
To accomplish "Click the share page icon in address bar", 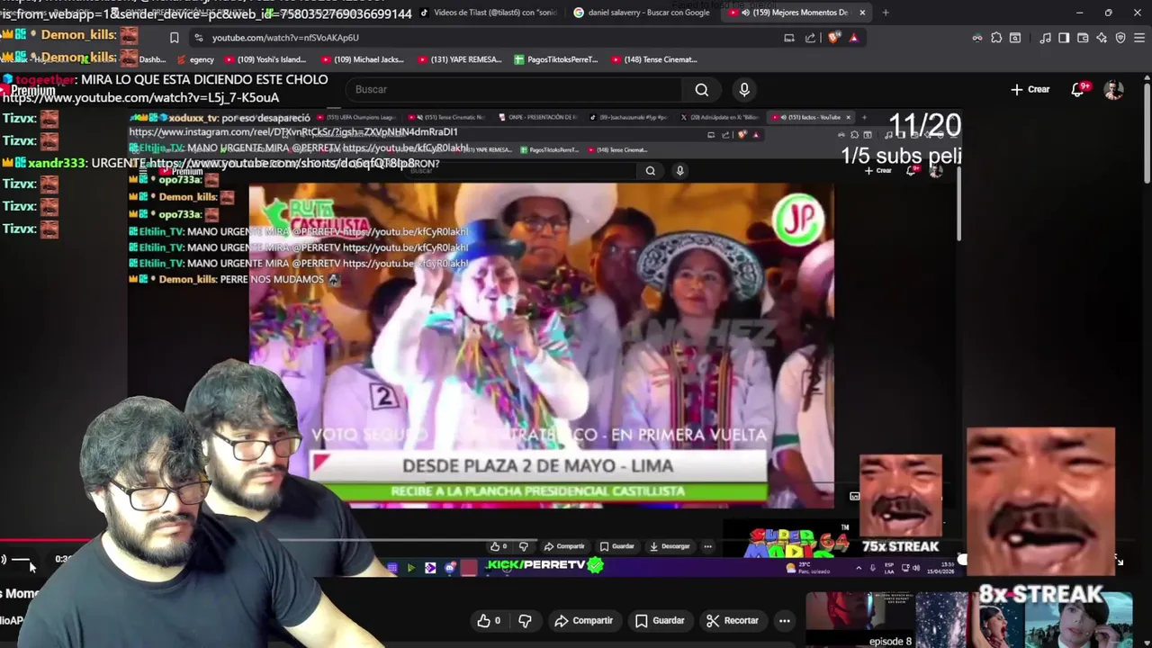I will 810,38.
